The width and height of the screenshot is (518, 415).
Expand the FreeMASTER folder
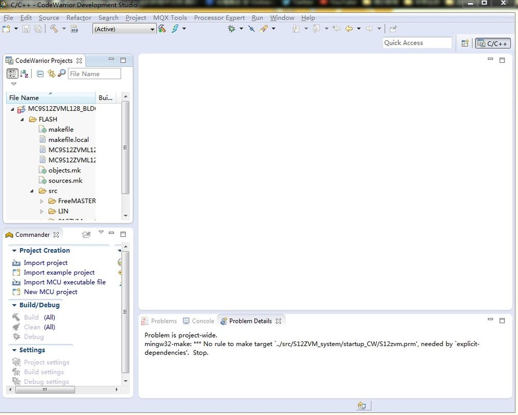(41, 201)
